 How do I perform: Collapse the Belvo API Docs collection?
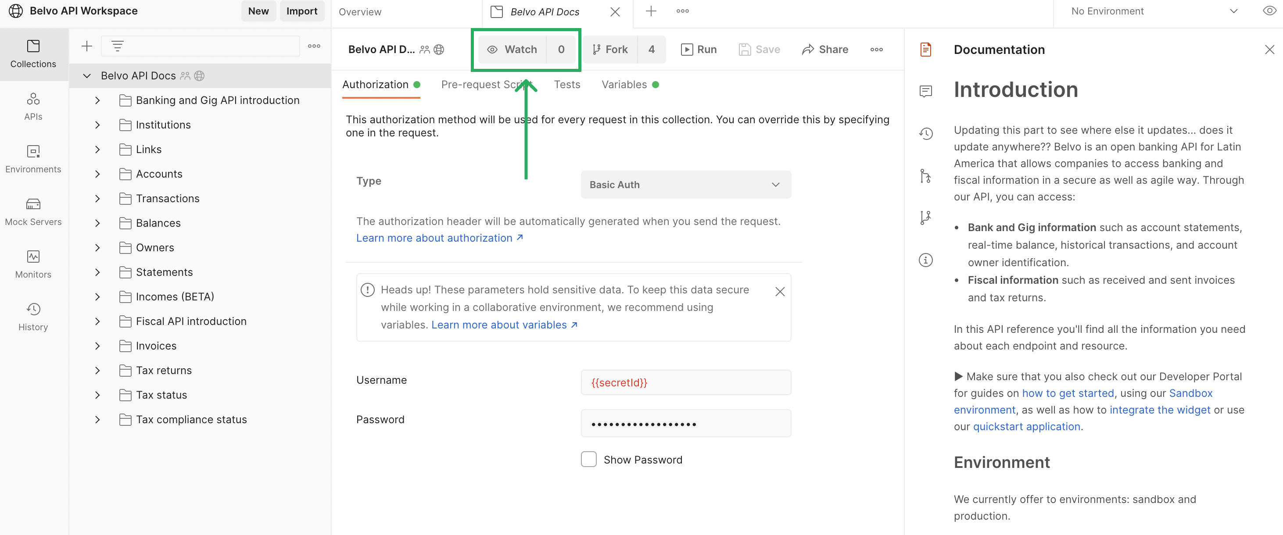[87, 76]
